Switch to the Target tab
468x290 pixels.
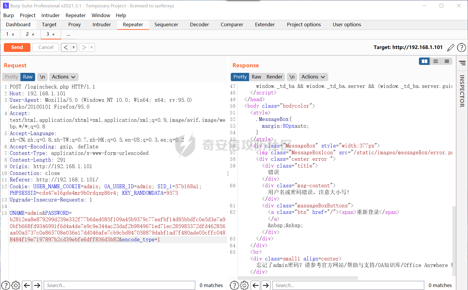pyautogui.click(x=49, y=24)
